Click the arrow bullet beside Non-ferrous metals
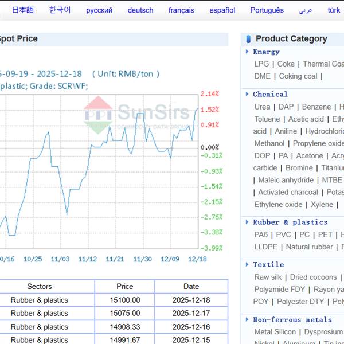Viewport: 344px width, 344px height. point(247,320)
